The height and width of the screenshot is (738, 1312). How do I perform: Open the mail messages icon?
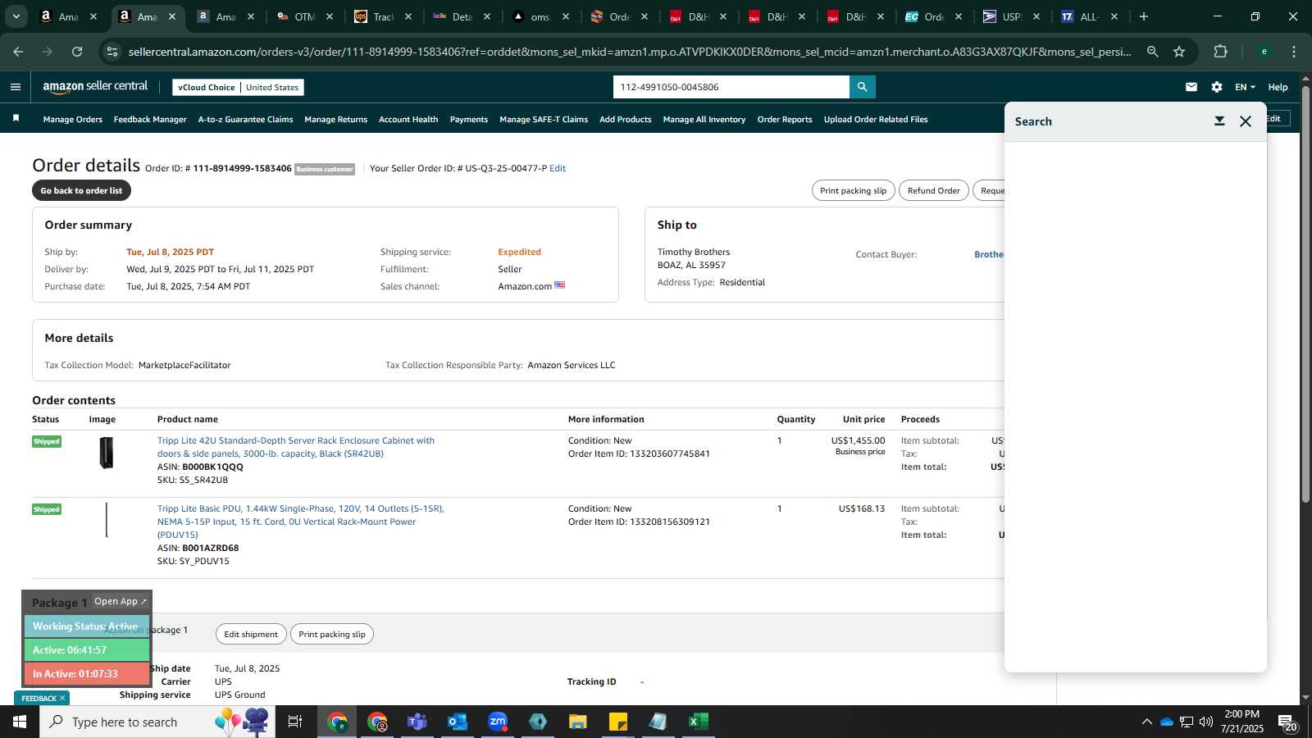point(1191,87)
